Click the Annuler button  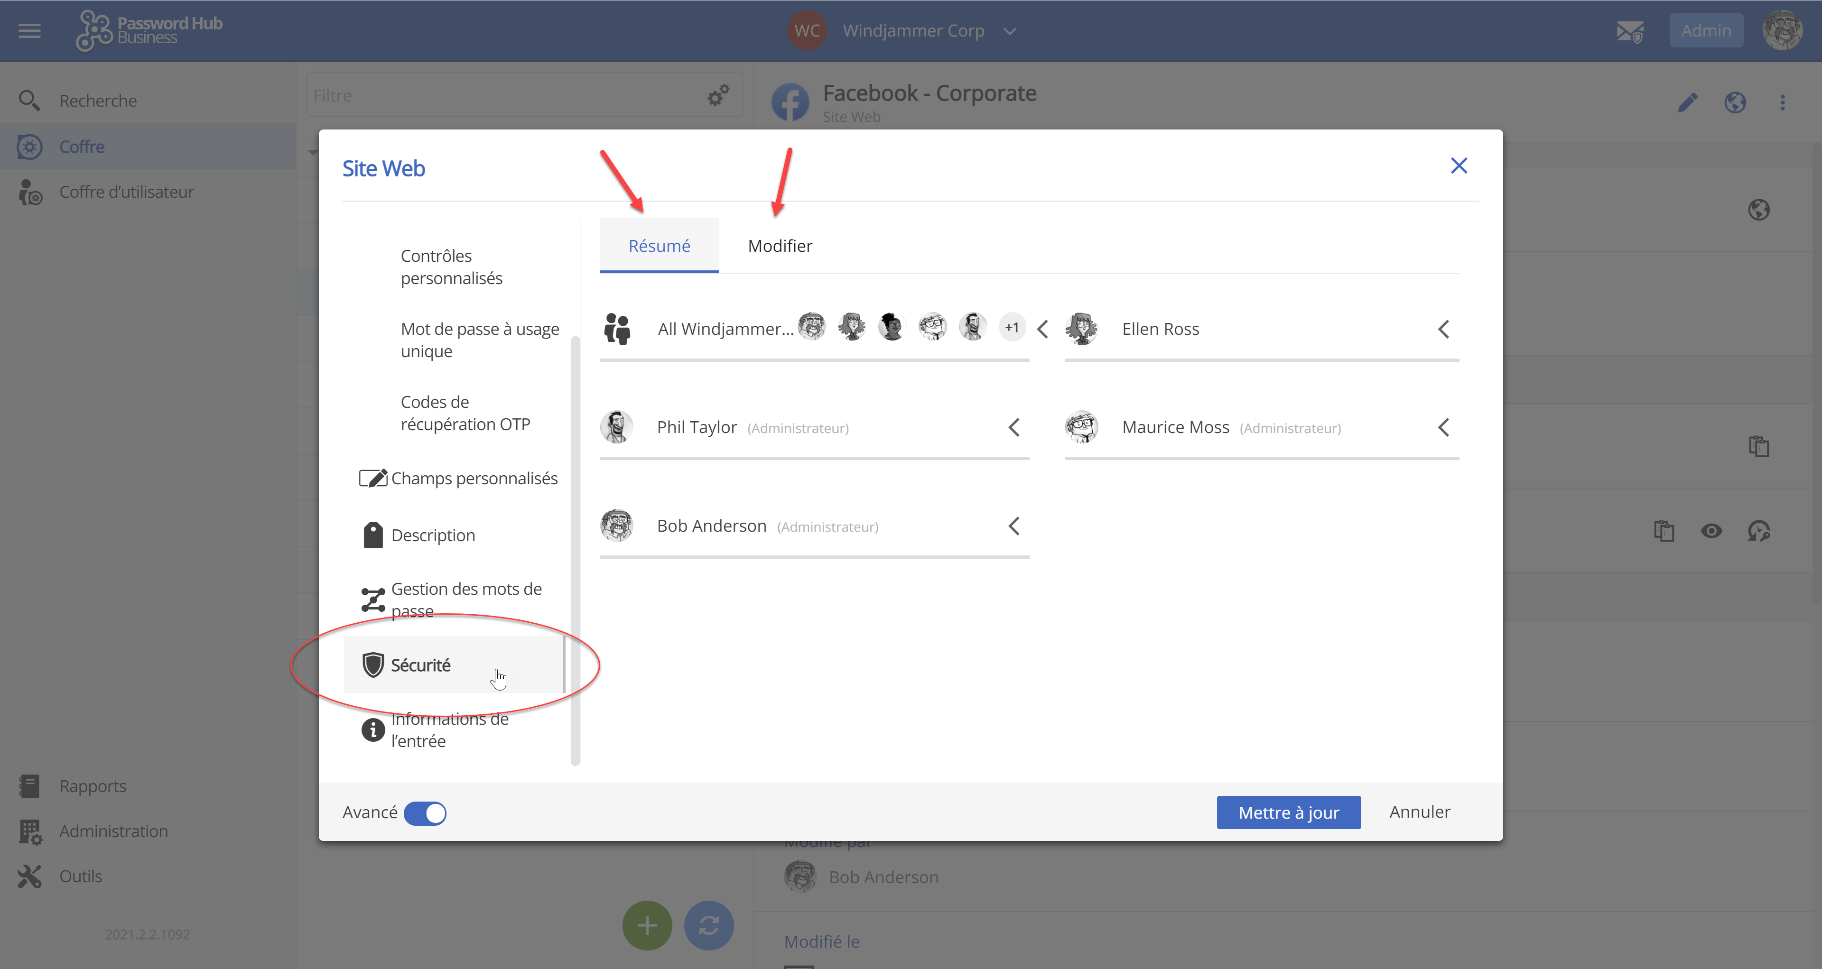(x=1419, y=812)
